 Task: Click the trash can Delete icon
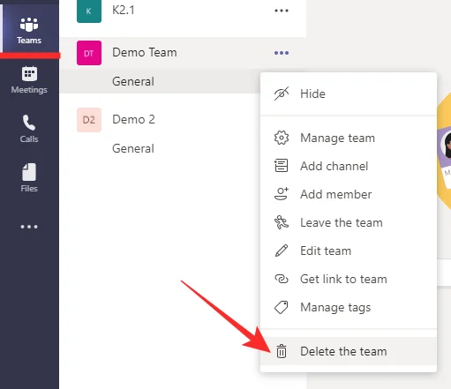[282, 351]
